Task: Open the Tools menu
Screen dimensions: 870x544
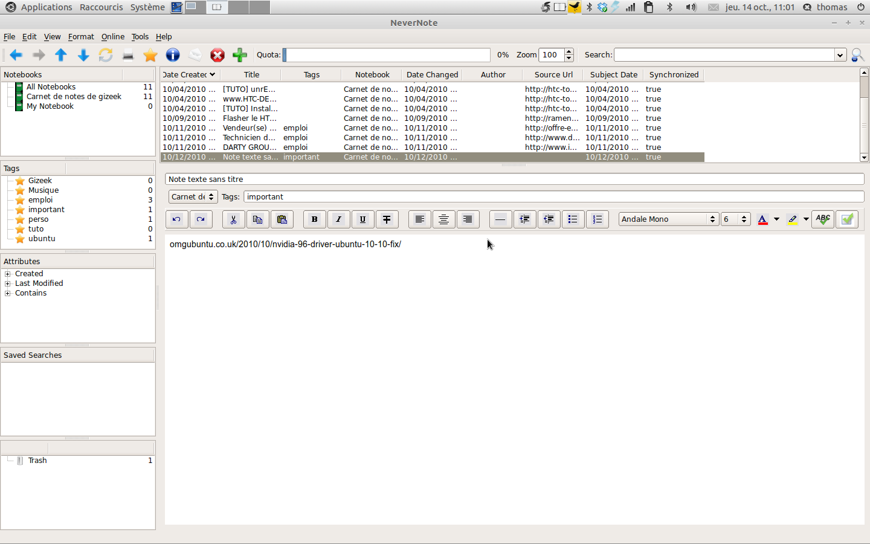Action: [x=140, y=37]
